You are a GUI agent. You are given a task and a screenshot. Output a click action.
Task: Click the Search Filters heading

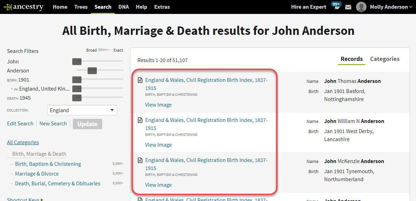[x=23, y=51]
